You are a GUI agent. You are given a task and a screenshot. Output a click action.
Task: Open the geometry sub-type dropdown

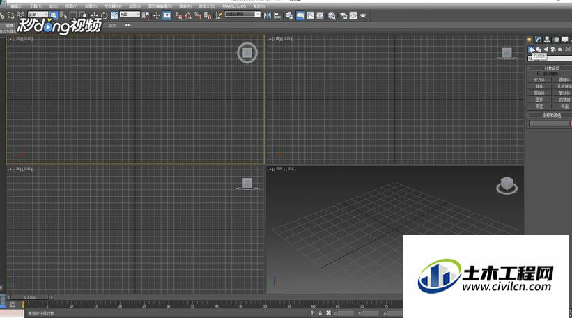[550, 58]
